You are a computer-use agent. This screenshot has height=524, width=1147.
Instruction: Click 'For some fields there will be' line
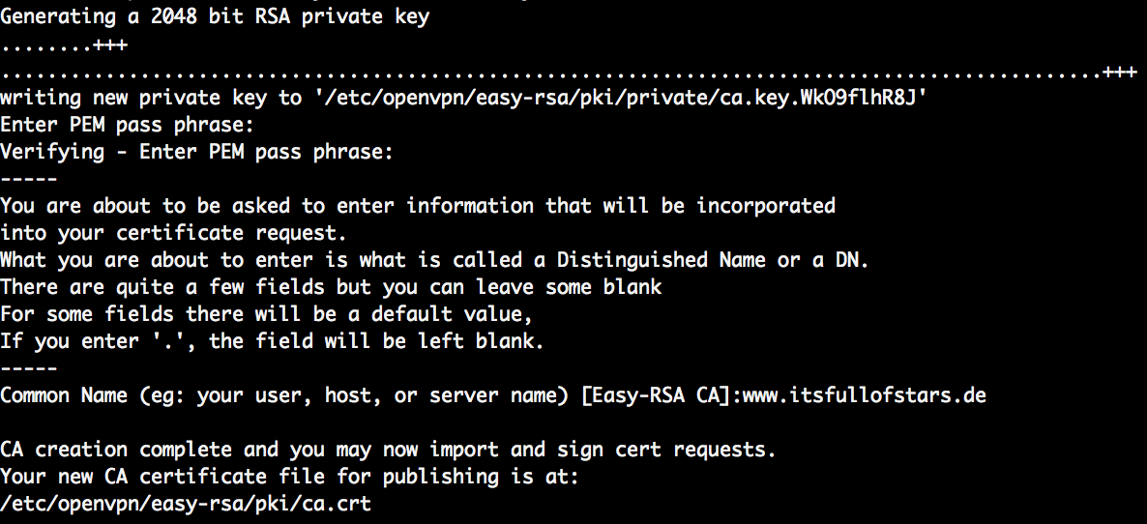266,314
